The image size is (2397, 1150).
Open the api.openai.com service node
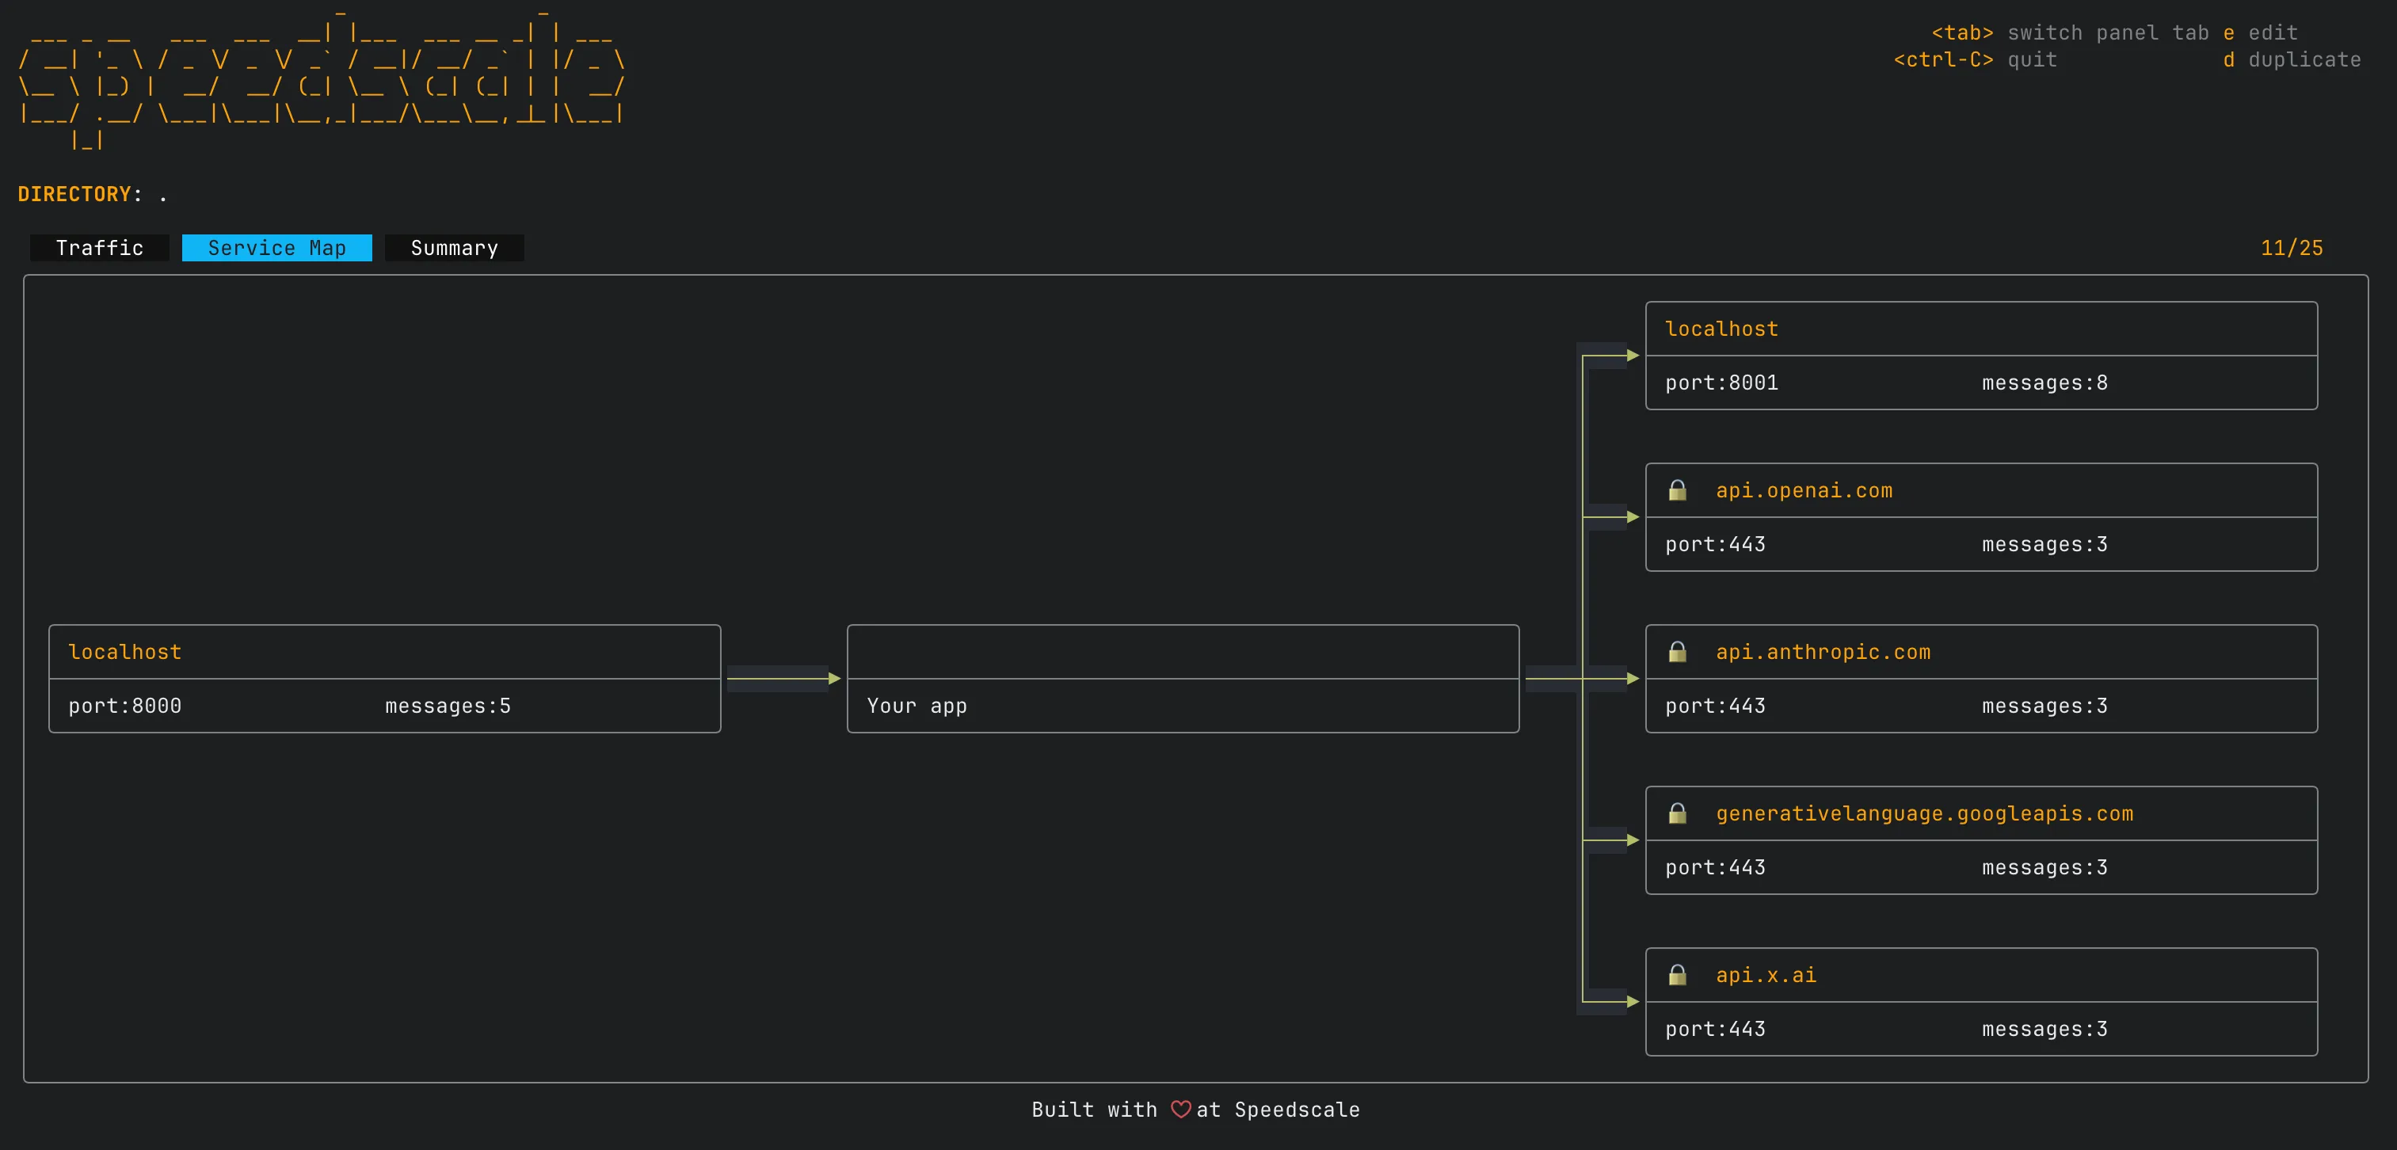pos(1980,516)
